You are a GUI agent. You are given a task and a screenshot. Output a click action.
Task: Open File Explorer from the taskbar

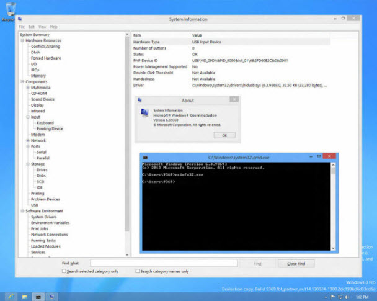tap(25, 296)
